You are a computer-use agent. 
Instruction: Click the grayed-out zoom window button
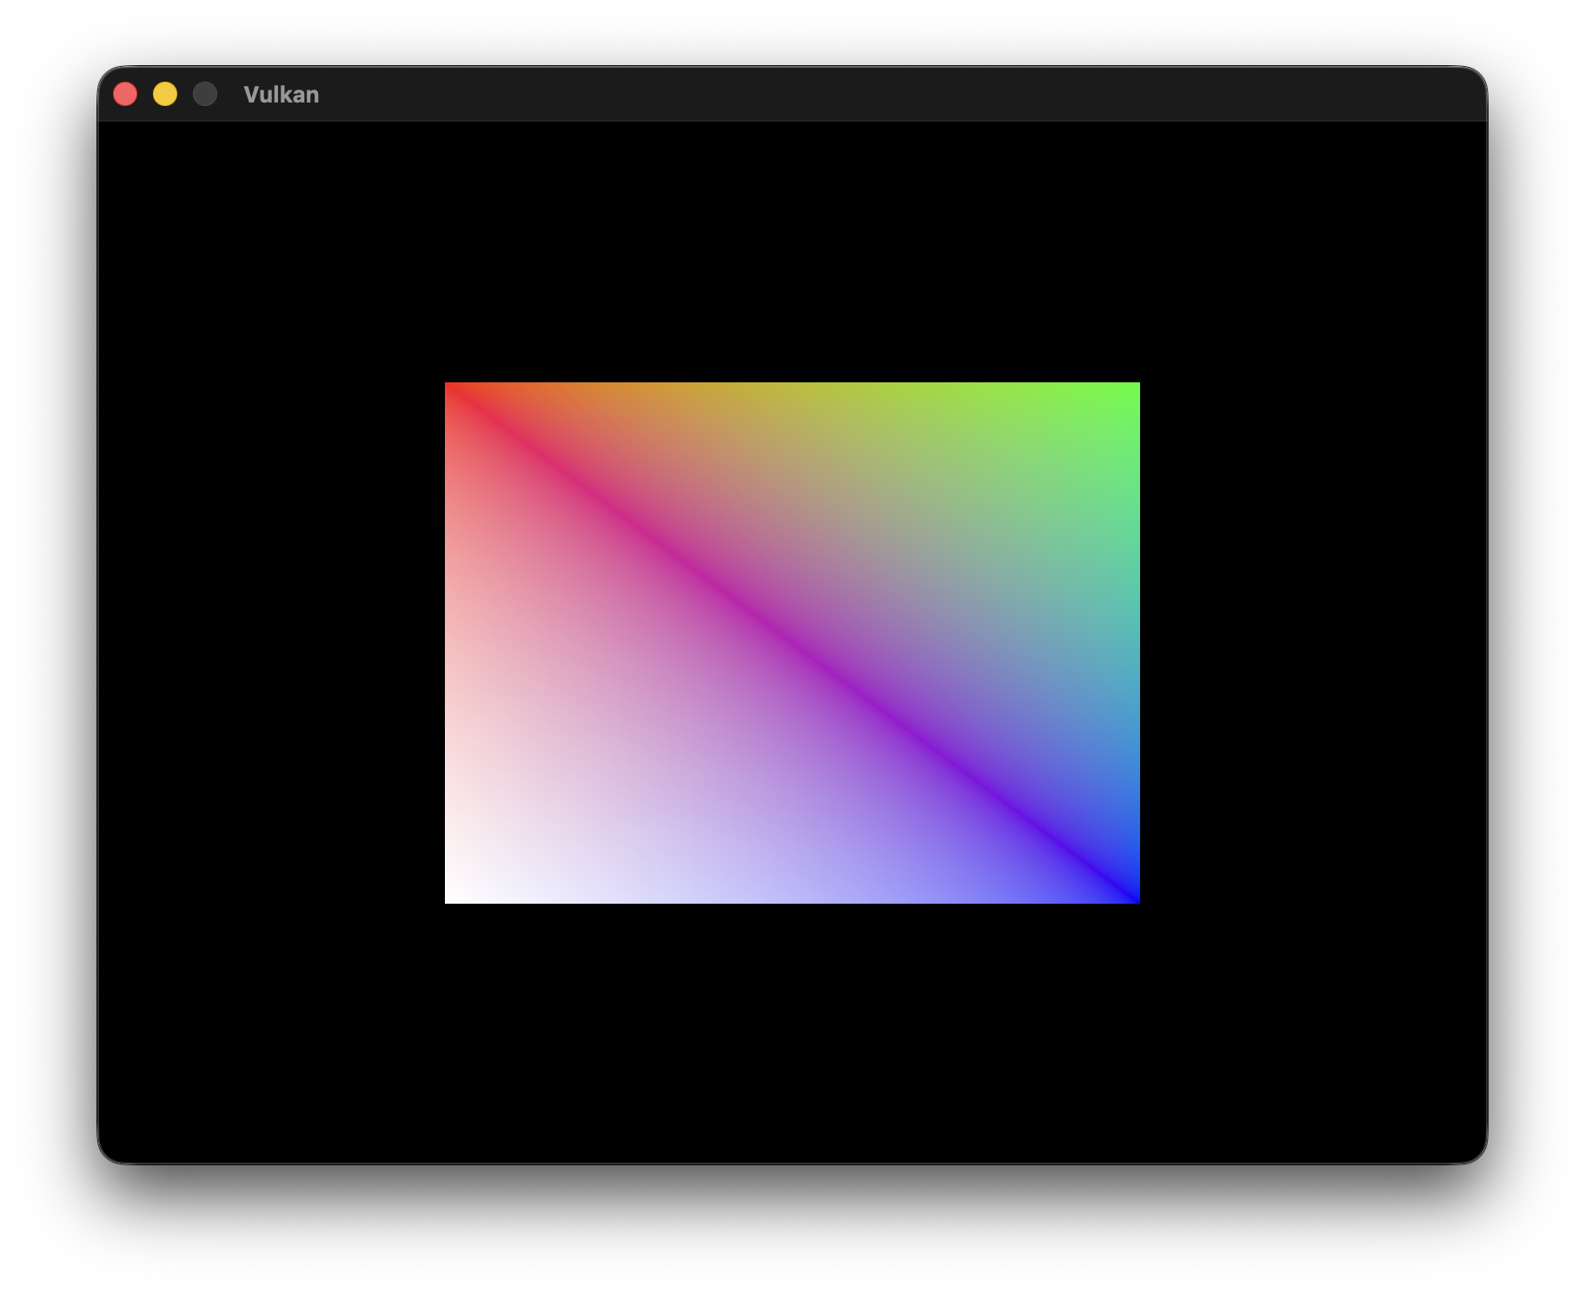205,94
